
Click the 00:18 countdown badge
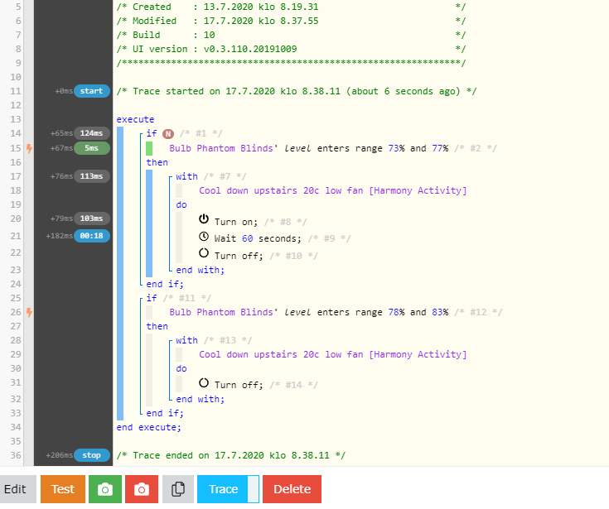92,236
